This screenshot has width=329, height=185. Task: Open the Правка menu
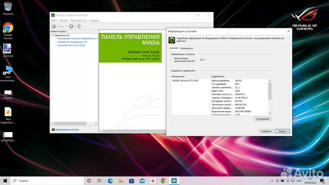tap(64, 21)
